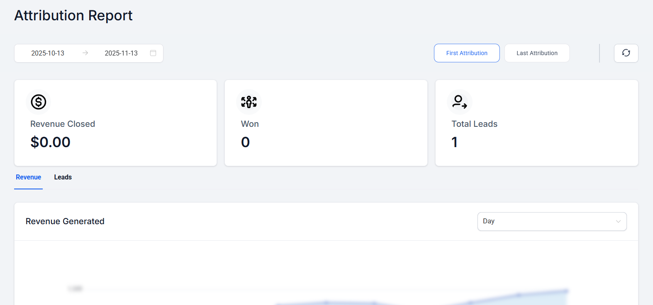Click the Total Leads person icon

[460, 102]
